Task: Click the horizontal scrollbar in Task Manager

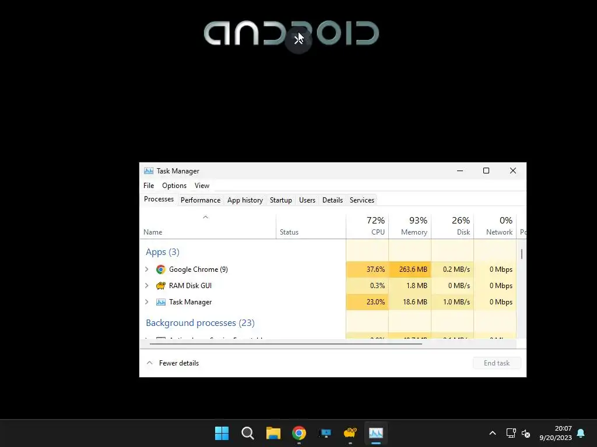Action: click(x=286, y=343)
